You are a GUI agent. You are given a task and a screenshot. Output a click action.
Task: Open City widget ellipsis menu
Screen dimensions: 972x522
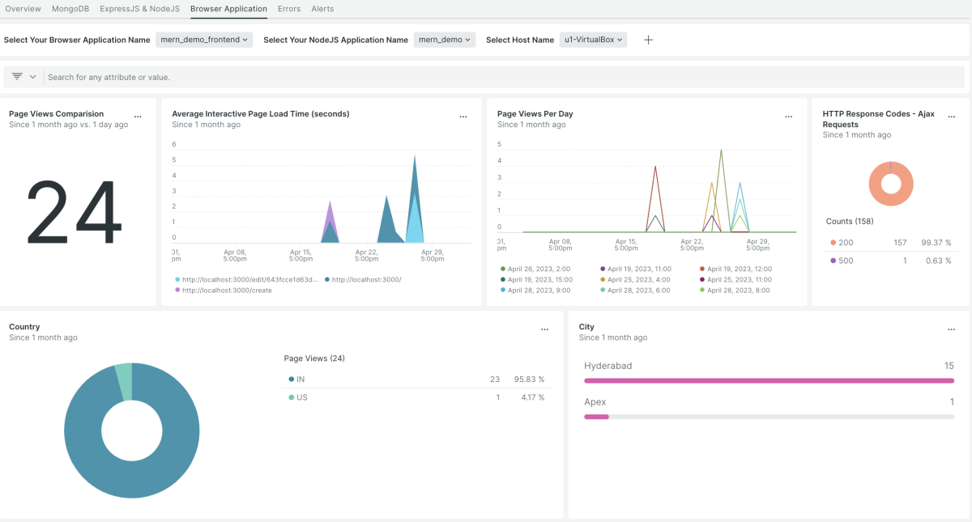point(953,330)
